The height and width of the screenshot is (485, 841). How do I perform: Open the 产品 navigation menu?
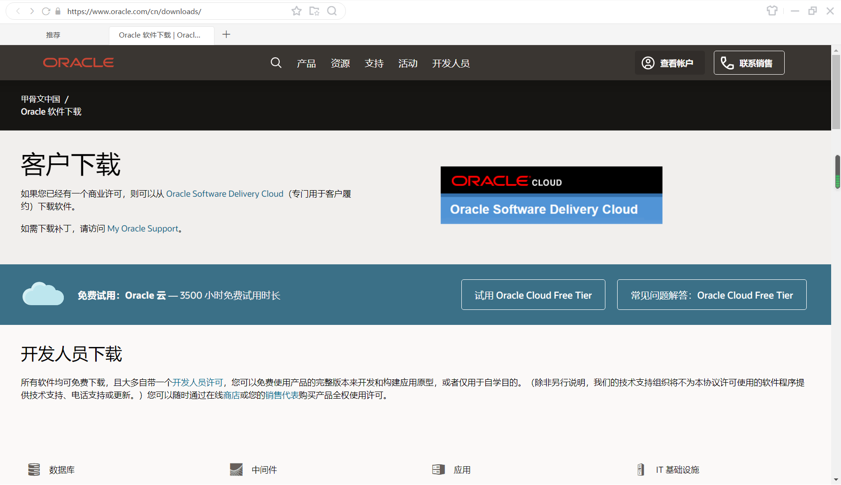(306, 63)
